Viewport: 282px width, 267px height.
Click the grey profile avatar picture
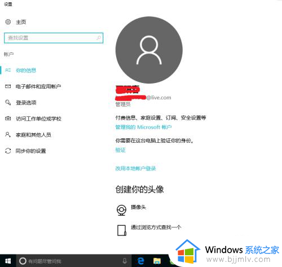click(x=149, y=50)
